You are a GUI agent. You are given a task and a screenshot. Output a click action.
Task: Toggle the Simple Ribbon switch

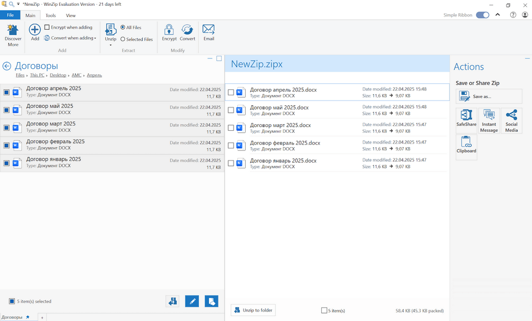click(483, 15)
